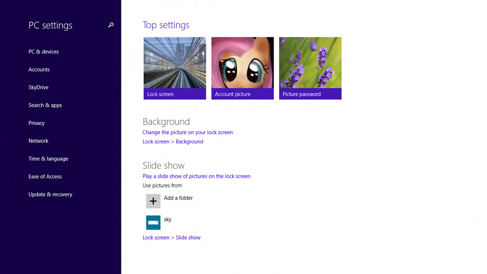
Task: Select Ease of Access
Action: click(x=45, y=176)
